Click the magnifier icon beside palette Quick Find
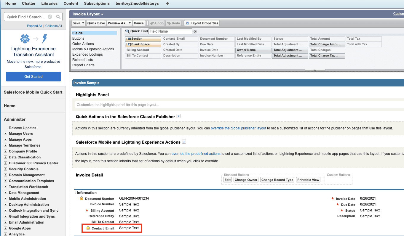The image size is (404, 236). click(x=127, y=31)
